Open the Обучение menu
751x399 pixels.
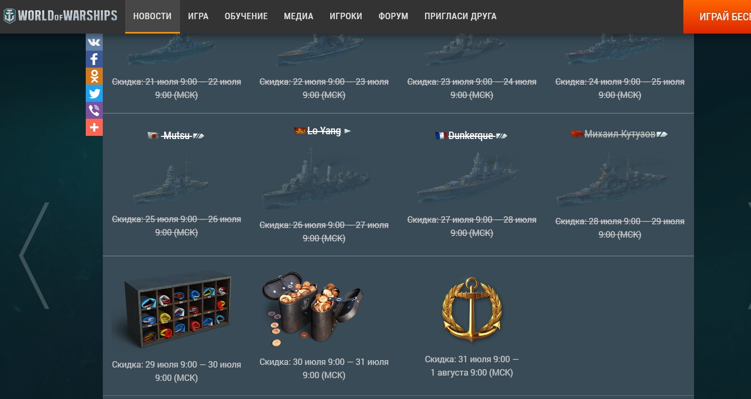tap(246, 17)
